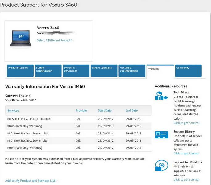The image size is (211, 185).
Task: Click Product Support for Vostro 3460 title
Action: point(39,5)
